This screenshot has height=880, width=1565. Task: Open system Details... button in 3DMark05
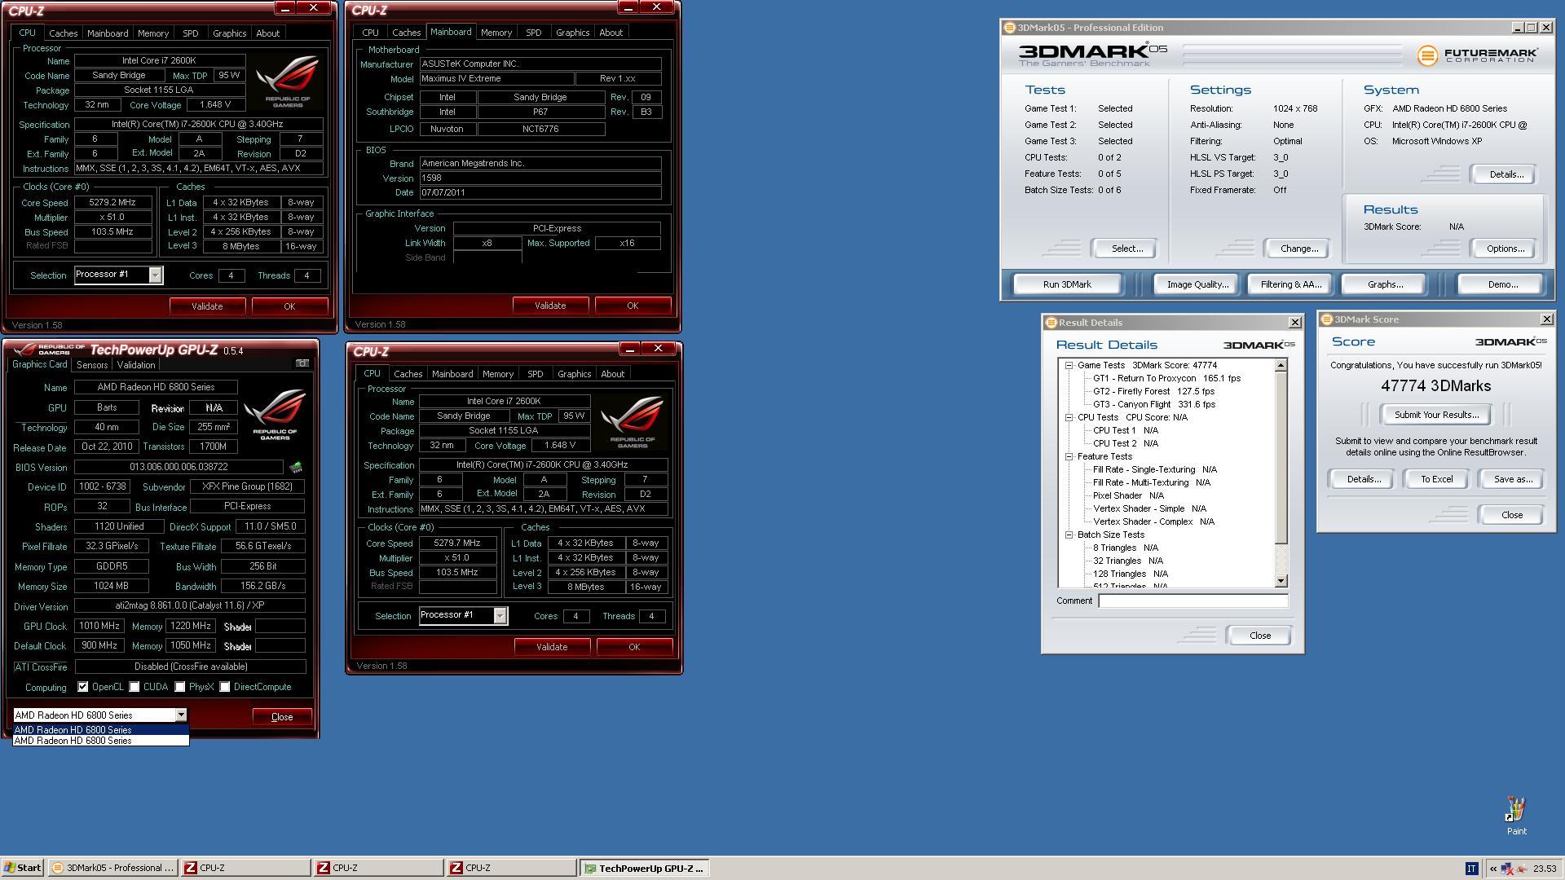coord(1505,174)
